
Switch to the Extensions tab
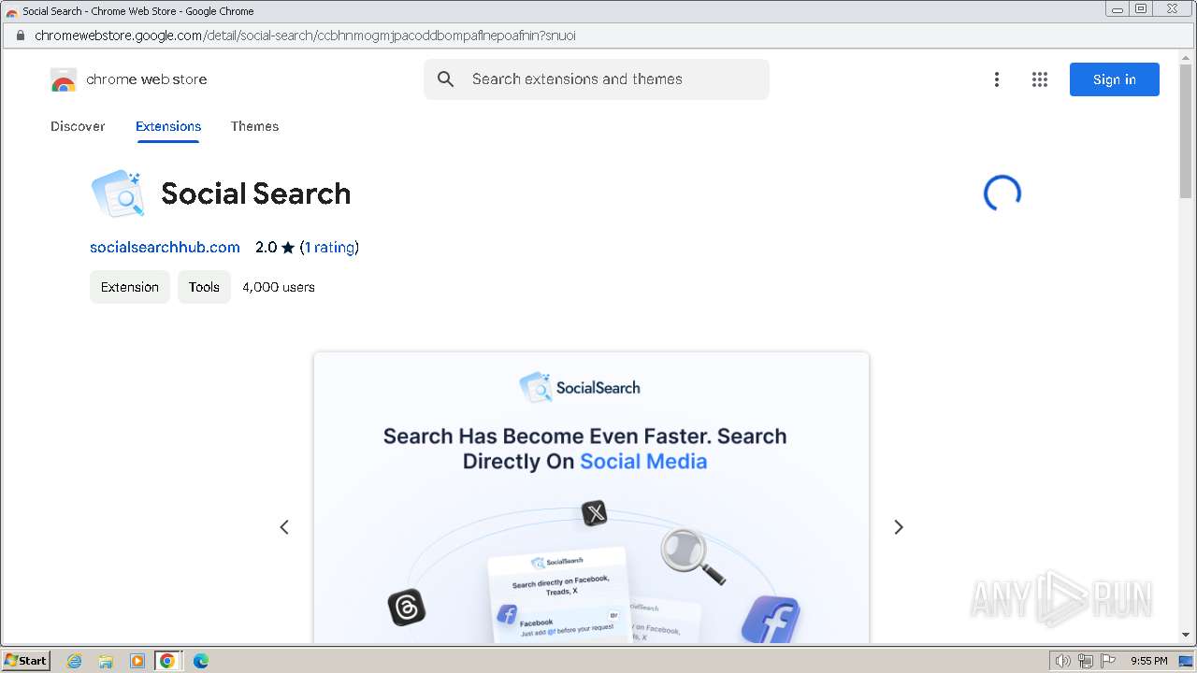coord(168,126)
